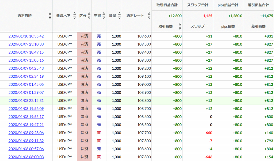Click net profit value +154
Image resolution: width=274 pixels, height=161 pixels.
pyautogui.click(x=269, y=157)
